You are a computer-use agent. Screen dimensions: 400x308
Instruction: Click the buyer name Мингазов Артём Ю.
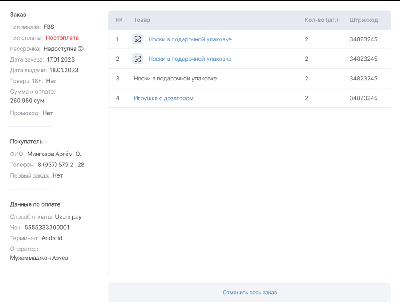tap(54, 154)
